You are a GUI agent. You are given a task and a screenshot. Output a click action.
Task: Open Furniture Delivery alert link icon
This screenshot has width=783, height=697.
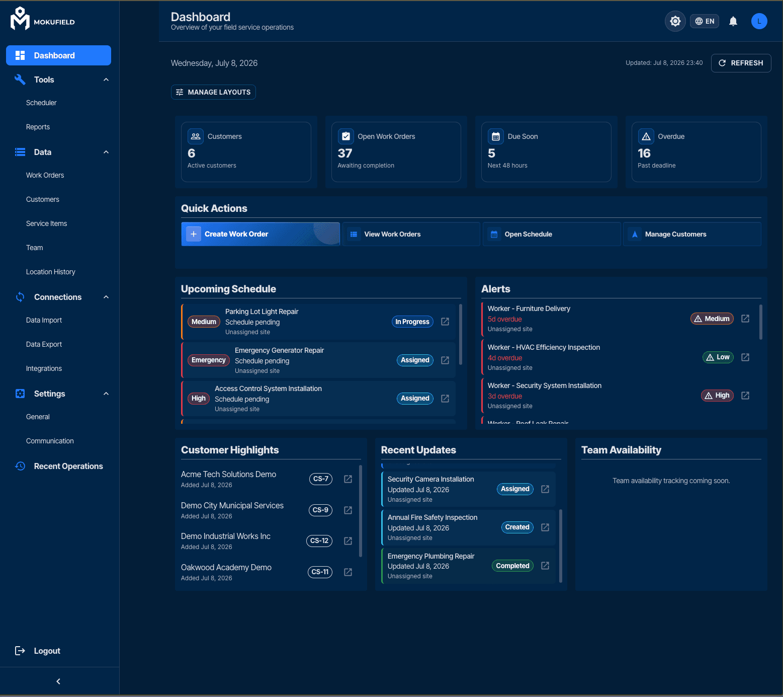(x=745, y=319)
